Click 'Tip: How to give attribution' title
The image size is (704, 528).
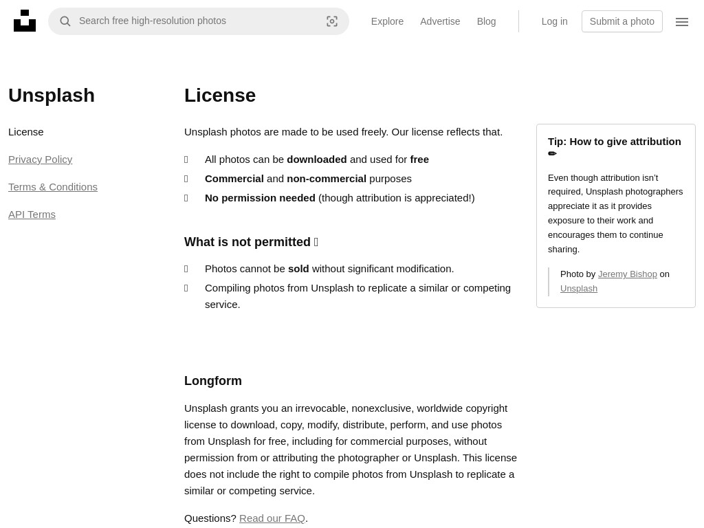[x=614, y=147]
